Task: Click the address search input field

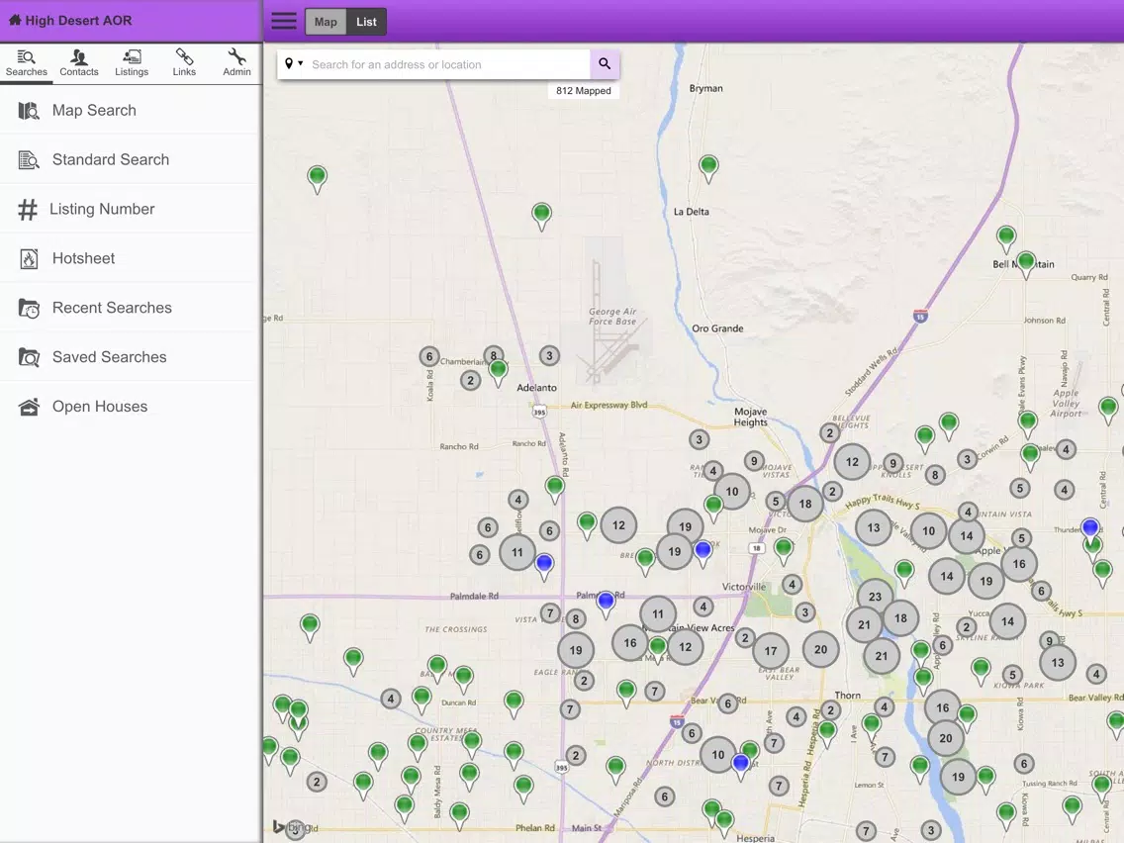Action: coord(448,64)
